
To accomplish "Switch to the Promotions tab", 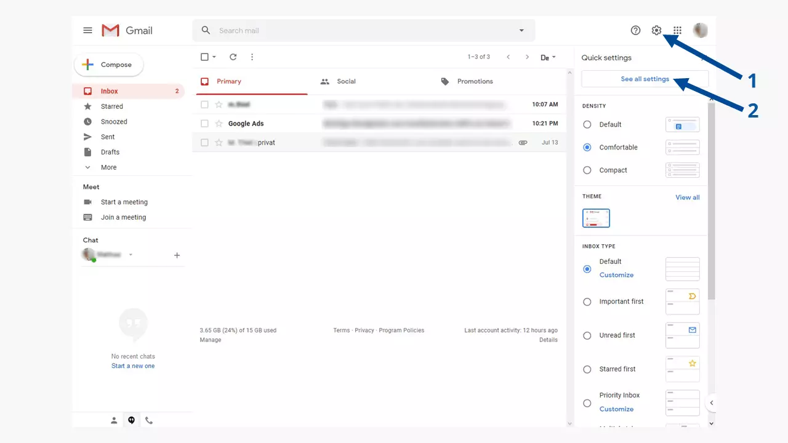I will pyautogui.click(x=475, y=81).
